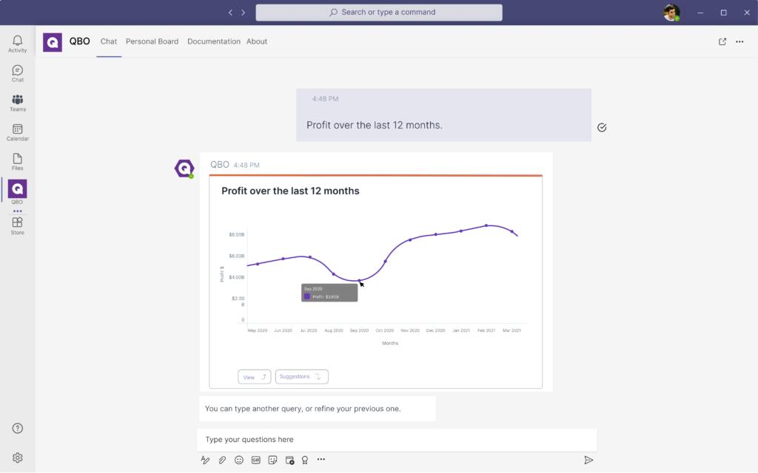Open more options menu in top right

[739, 41]
